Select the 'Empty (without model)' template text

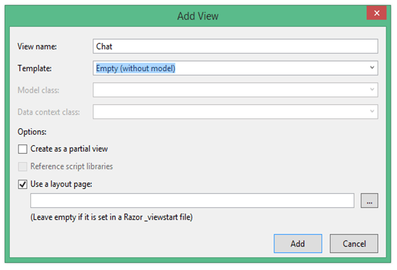[135, 68]
